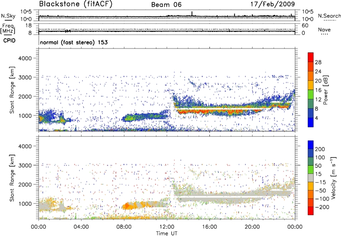
Task: Select the 'N.Sky' legend label
Action: pos(8,16)
